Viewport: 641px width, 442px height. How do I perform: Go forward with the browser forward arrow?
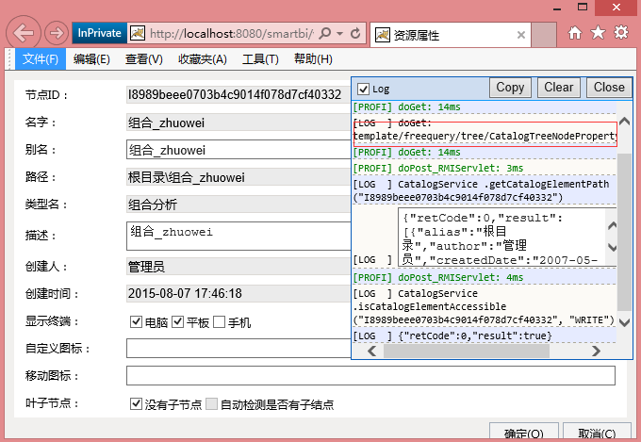(x=57, y=33)
